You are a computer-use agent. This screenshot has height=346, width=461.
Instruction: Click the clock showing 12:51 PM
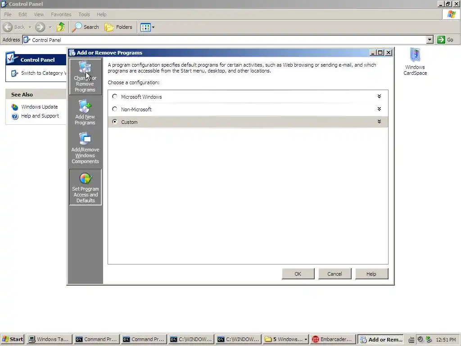coord(446,340)
